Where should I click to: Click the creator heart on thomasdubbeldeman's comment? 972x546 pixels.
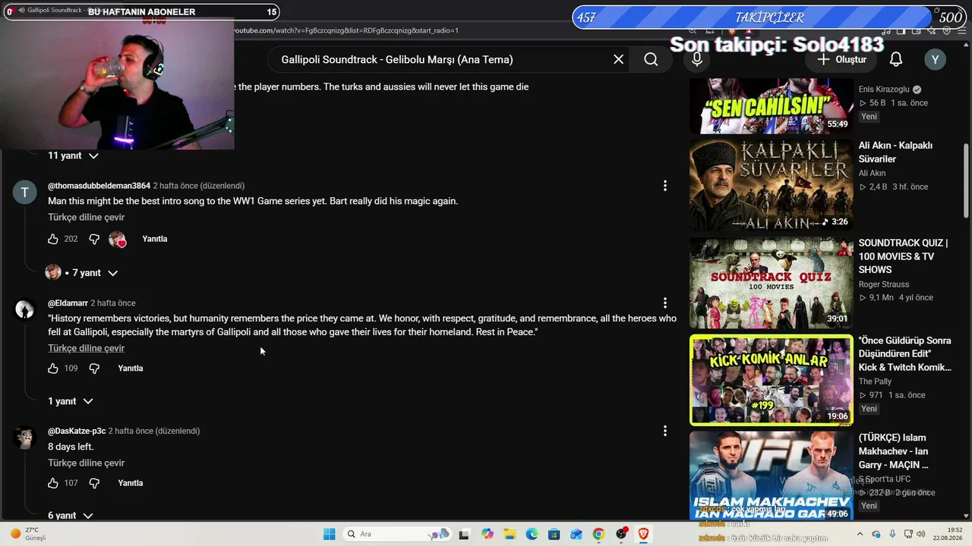click(118, 240)
